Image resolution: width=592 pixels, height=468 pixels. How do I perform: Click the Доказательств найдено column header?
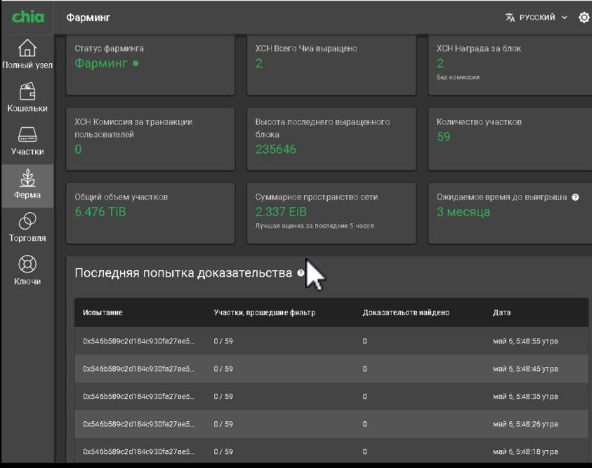406,313
